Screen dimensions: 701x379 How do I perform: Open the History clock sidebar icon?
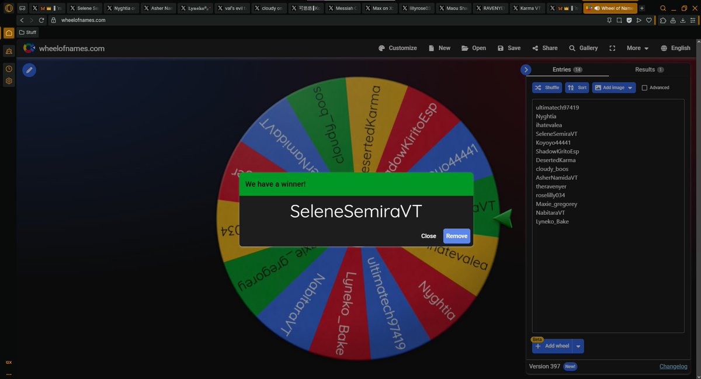pyautogui.click(x=9, y=69)
